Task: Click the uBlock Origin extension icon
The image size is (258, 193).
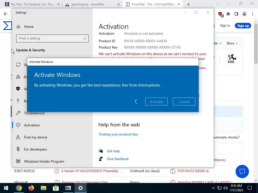Action: tap(221, 14)
